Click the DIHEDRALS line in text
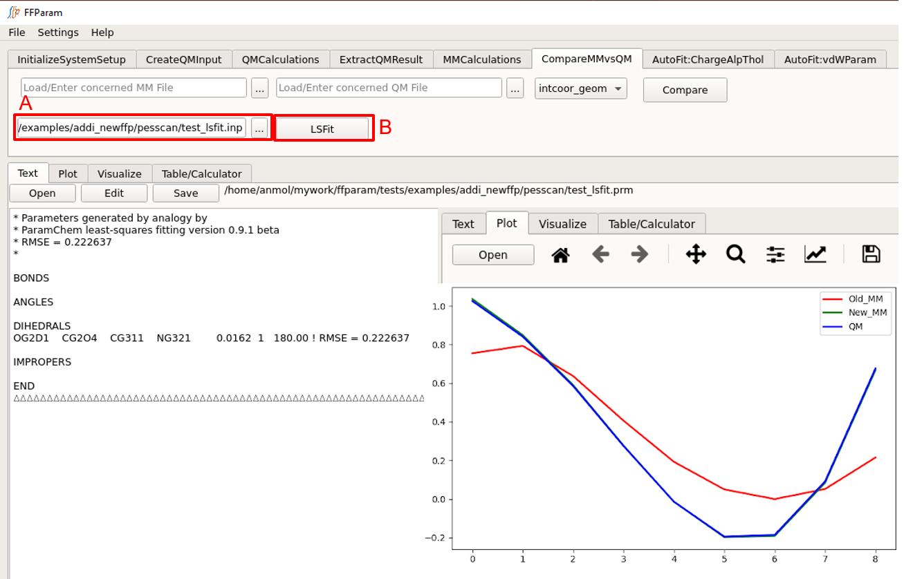 [x=41, y=326]
